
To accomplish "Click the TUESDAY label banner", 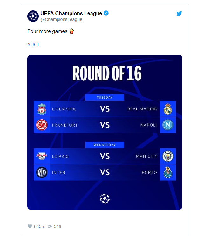I will click(105, 97).
